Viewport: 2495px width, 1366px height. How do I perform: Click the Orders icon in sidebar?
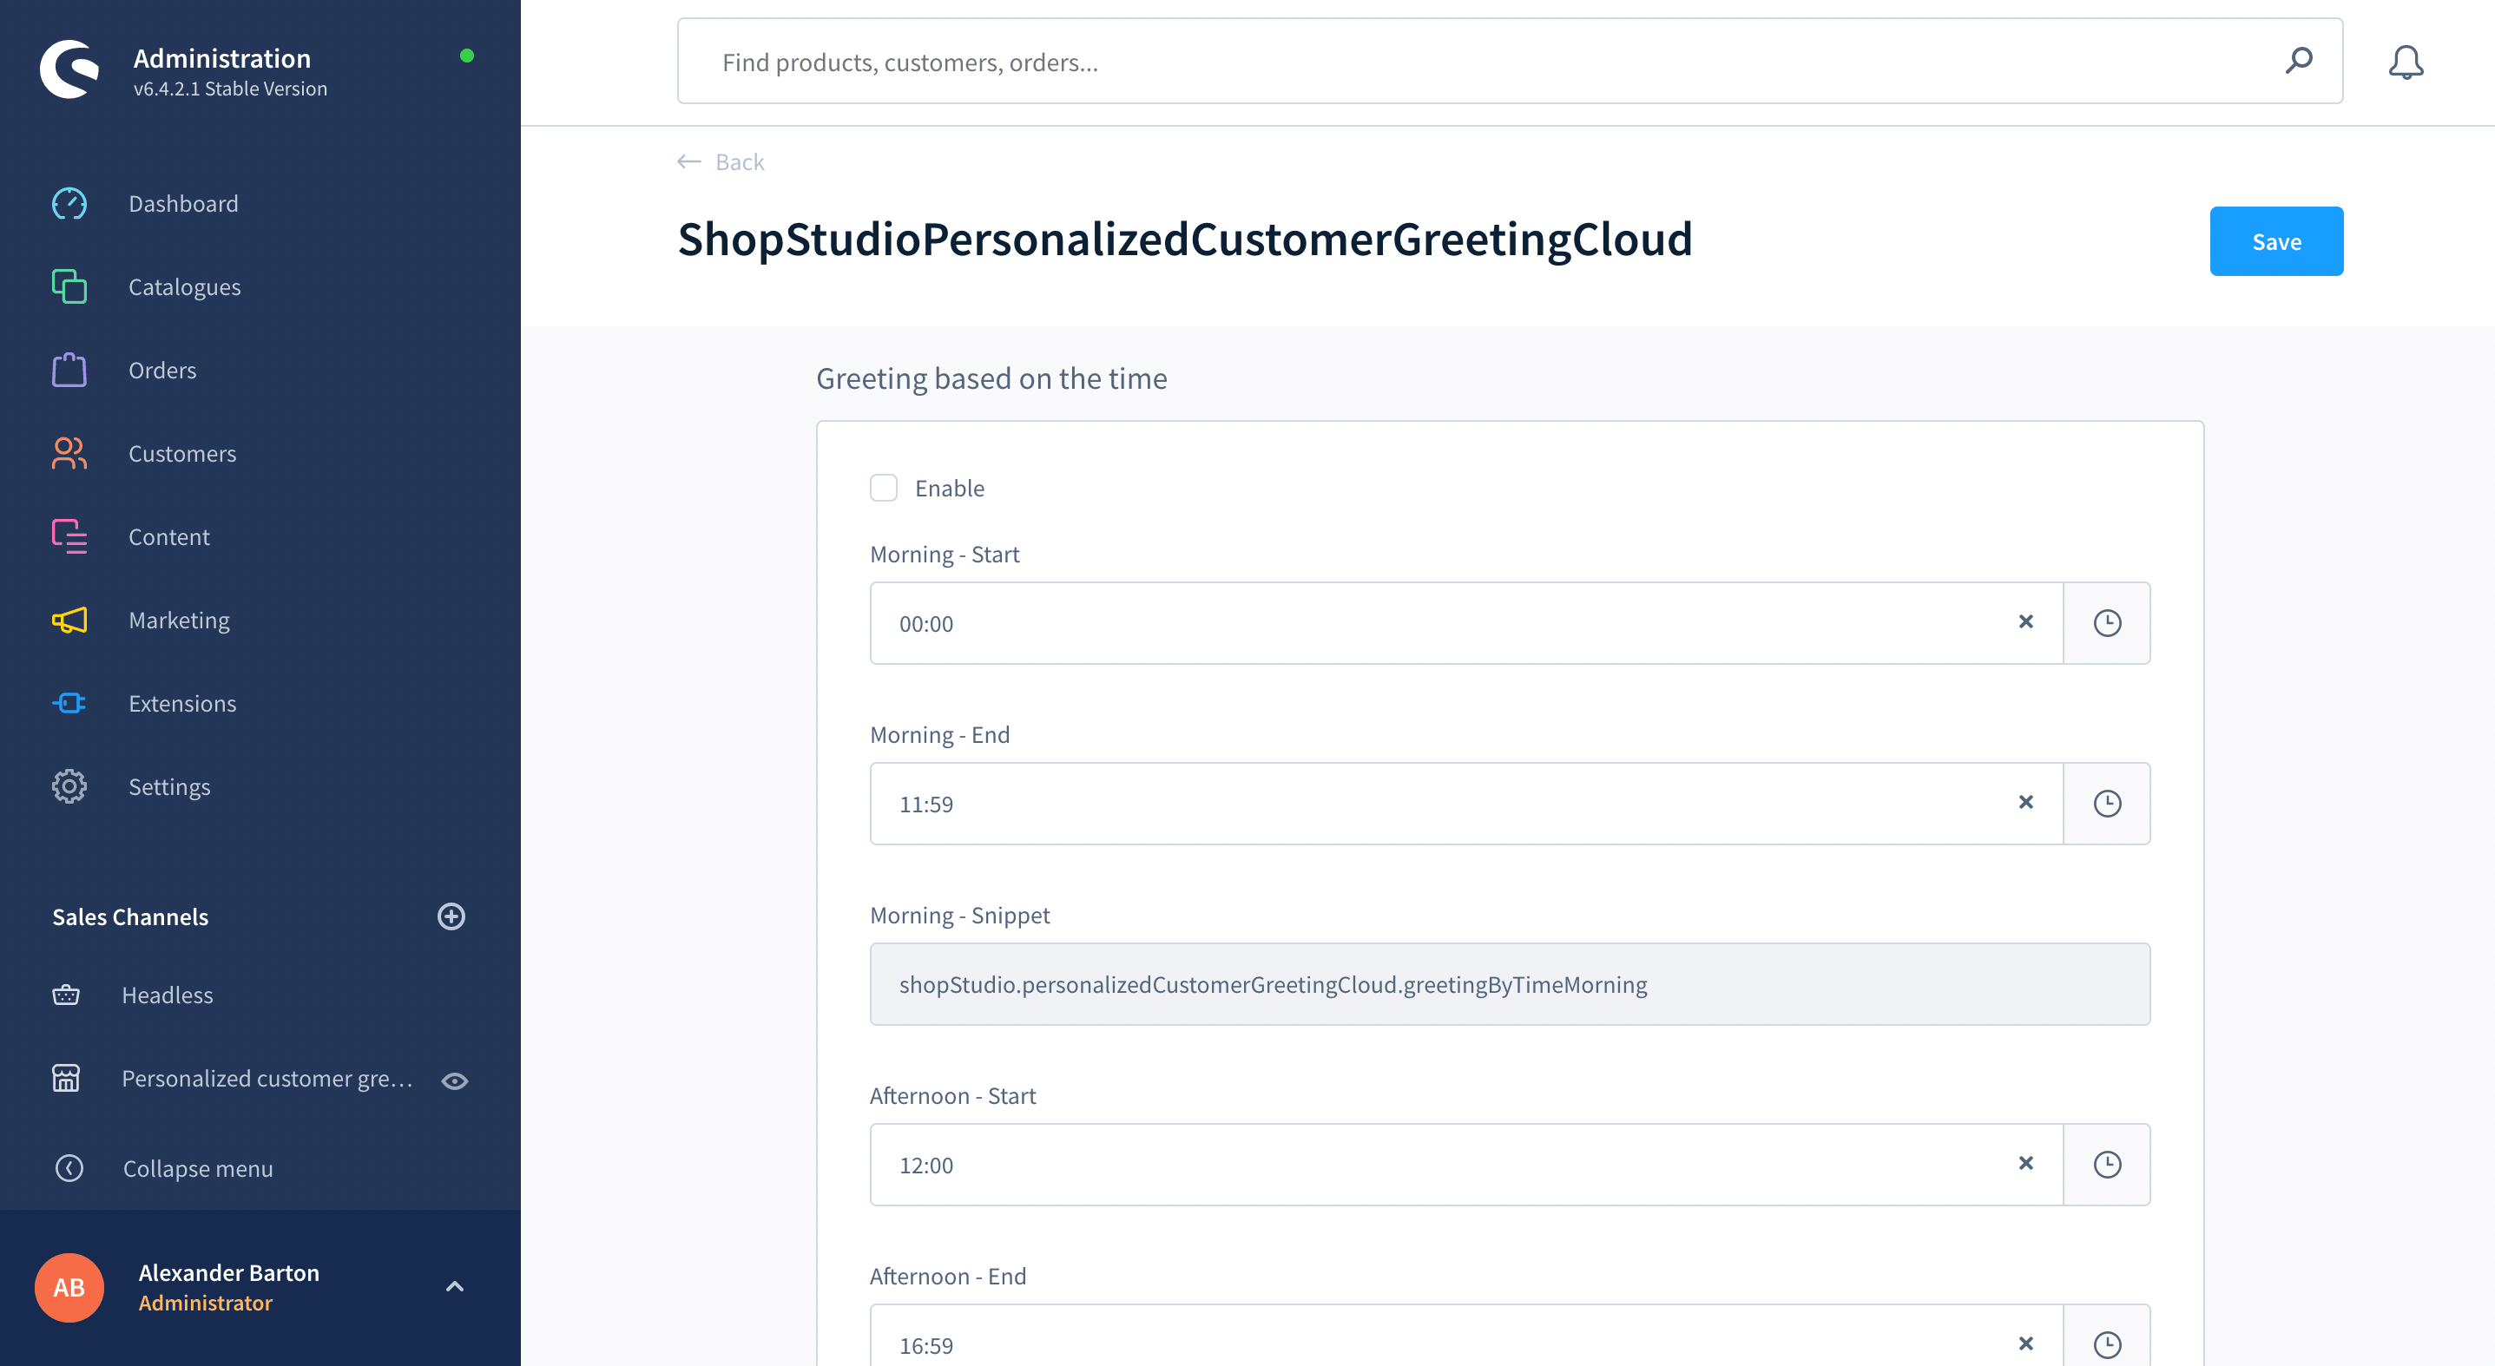point(68,370)
